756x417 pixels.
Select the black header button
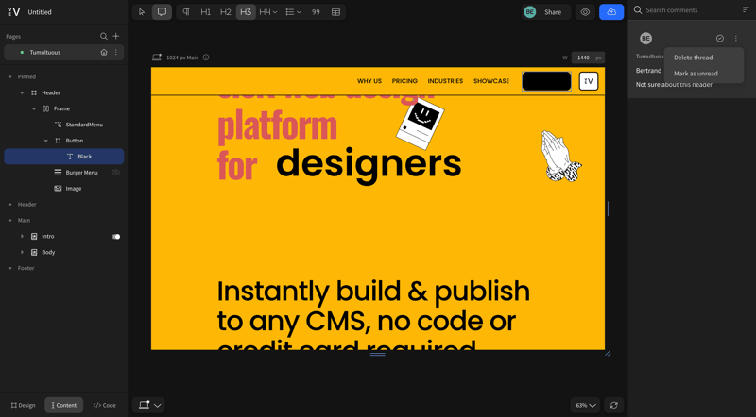[x=546, y=81]
